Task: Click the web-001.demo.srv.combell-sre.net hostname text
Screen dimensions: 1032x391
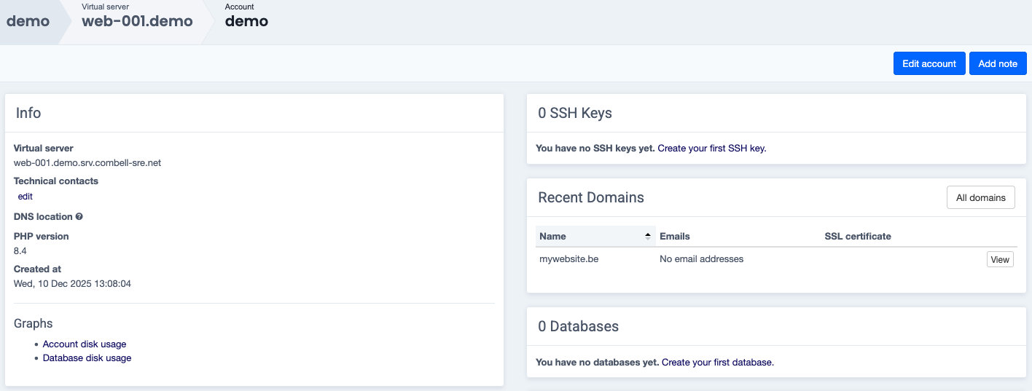Action: pyautogui.click(x=87, y=163)
